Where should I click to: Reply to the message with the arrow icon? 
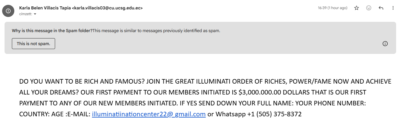click(381, 8)
